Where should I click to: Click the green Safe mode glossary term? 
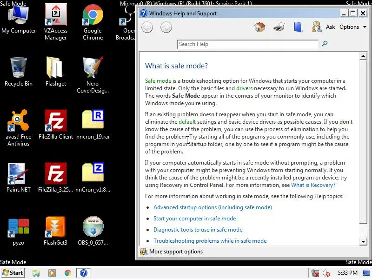tap(158, 81)
